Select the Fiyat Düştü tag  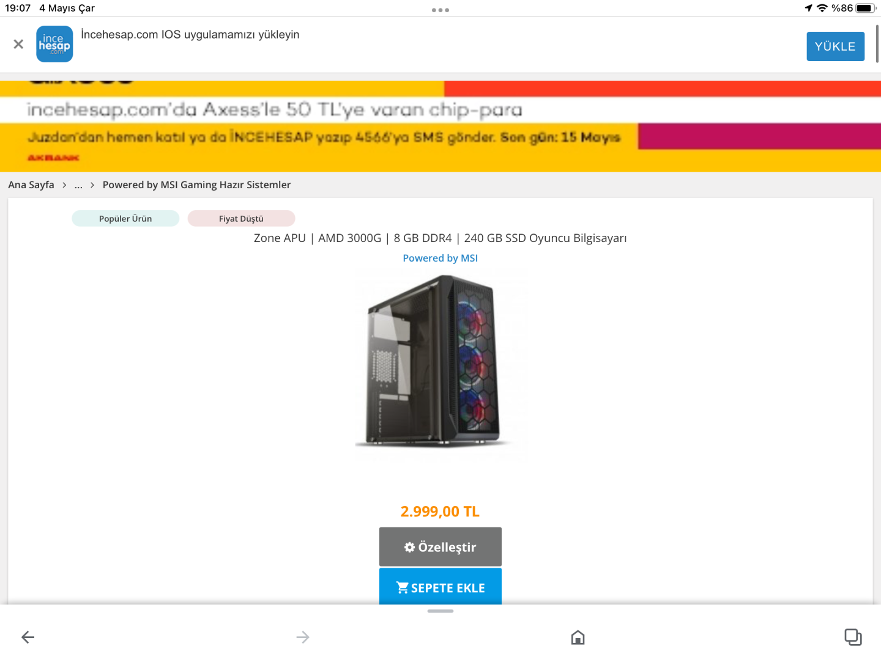(x=241, y=218)
